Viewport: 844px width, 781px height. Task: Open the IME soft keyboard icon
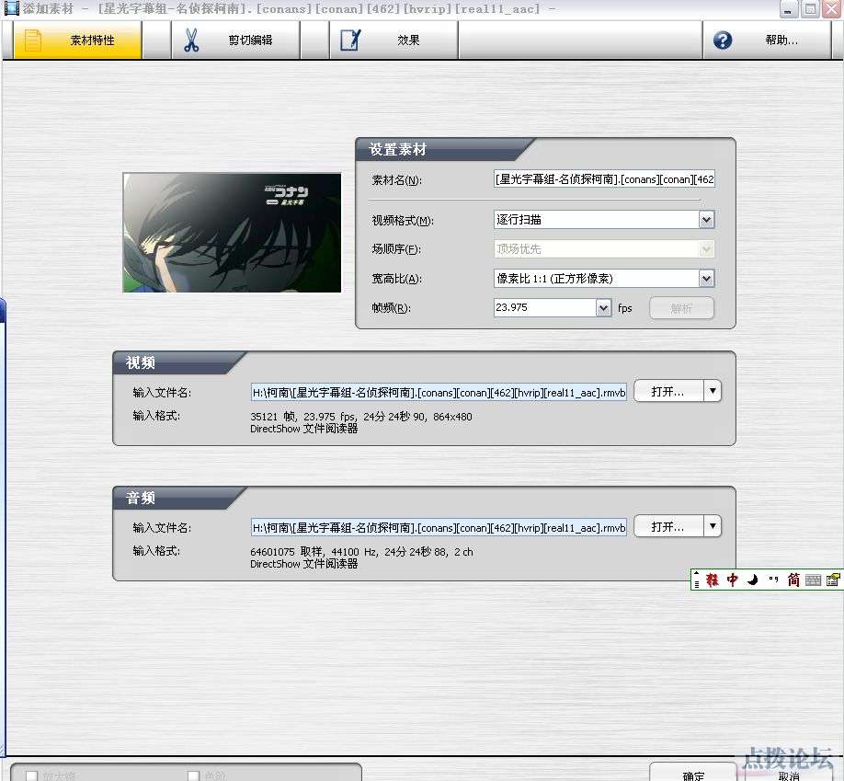[x=814, y=580]
